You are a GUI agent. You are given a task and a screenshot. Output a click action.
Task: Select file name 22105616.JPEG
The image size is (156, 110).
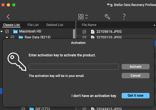109,32
